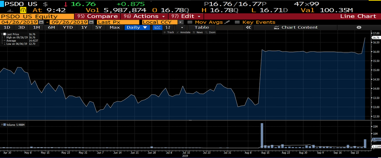Screen dimensions: 381x158
Task: Collapse panel with double-left chevron
Action: click(x=248, y=28)
